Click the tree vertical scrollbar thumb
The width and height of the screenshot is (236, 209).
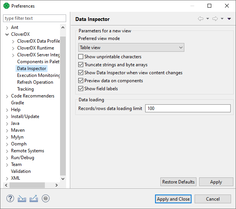(x=63, y=106)
